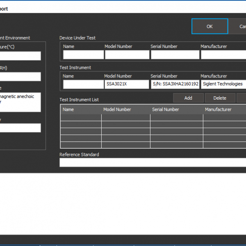
Task: Click the temperature (°C) input field
Action: [20, 56]
